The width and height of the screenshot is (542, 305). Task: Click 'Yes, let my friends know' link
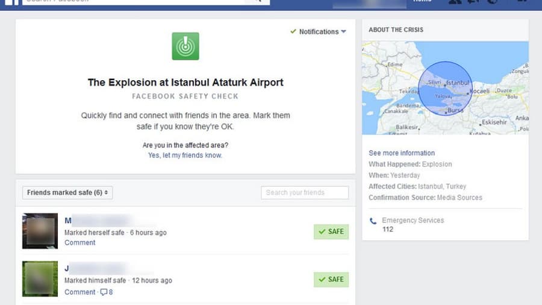(185, 156)
